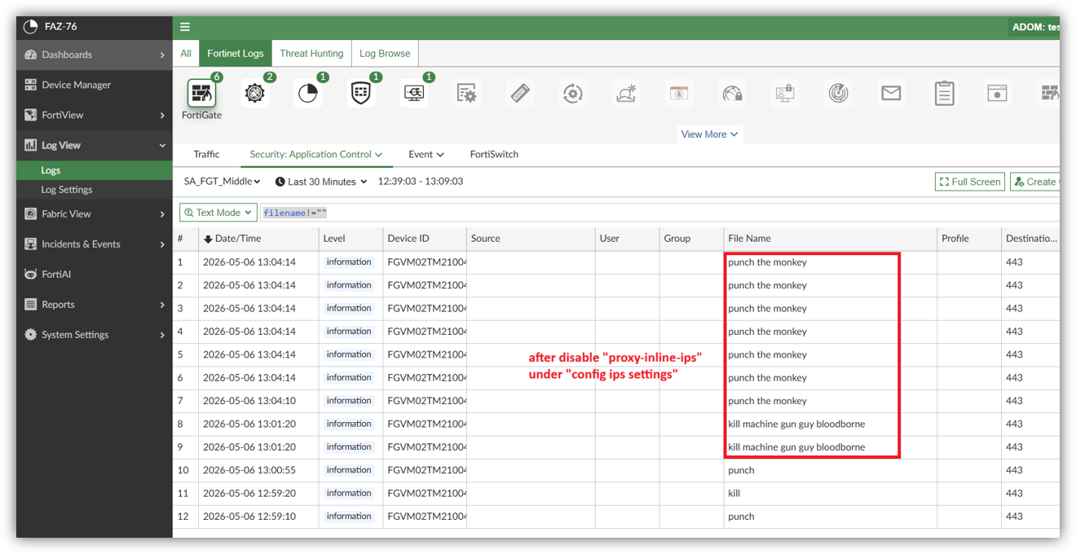Open Last 30 Minutes time range dropdown
Screen dimensions: 1076x554
(321, 182)
